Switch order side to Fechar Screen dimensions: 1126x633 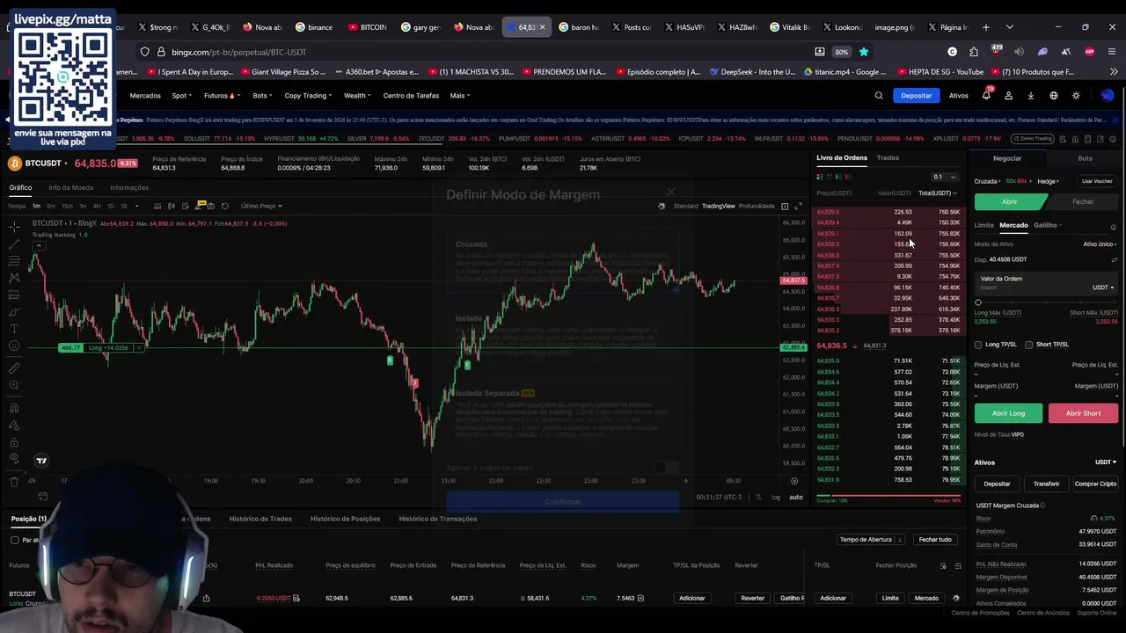(1083, 201)
